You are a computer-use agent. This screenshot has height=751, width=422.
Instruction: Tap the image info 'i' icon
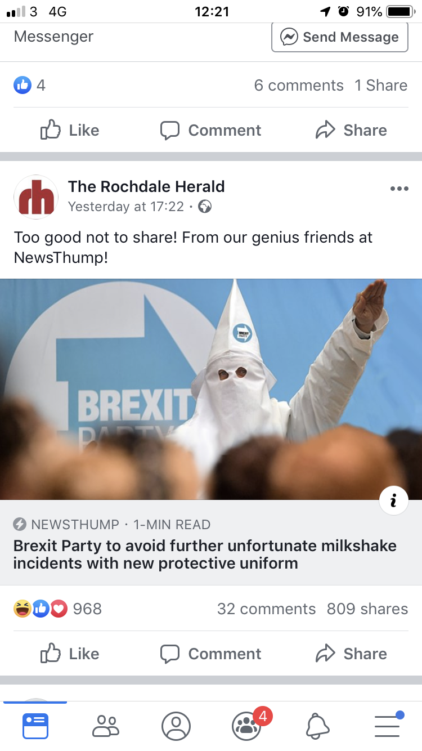[x=393, y=500]
